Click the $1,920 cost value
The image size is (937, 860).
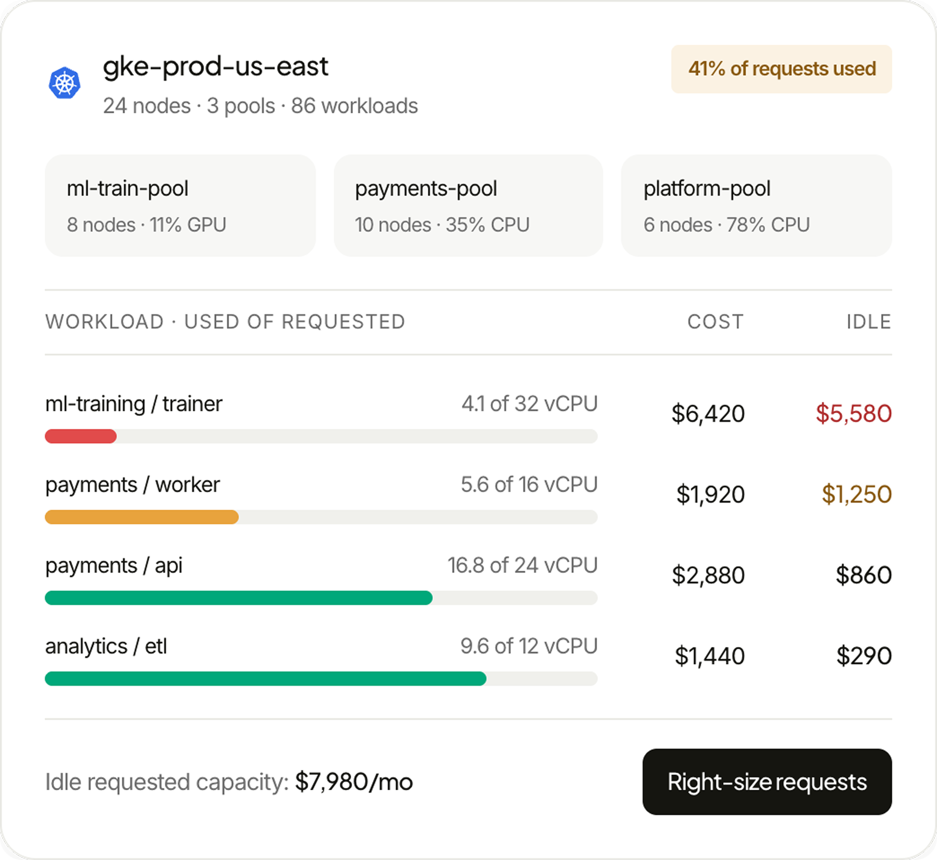click(x=711, y=494)
